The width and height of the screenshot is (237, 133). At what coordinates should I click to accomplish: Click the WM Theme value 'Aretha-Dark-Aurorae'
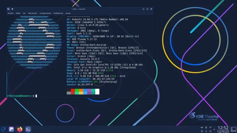pyautogui.click(x=93, y=45)
